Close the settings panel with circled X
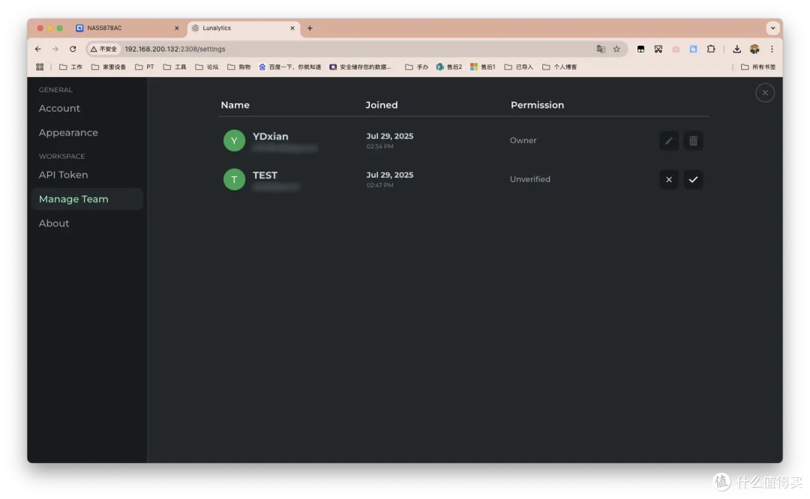Image resolution: width=810 pixels, height=499 pixels. click(764, 93)
